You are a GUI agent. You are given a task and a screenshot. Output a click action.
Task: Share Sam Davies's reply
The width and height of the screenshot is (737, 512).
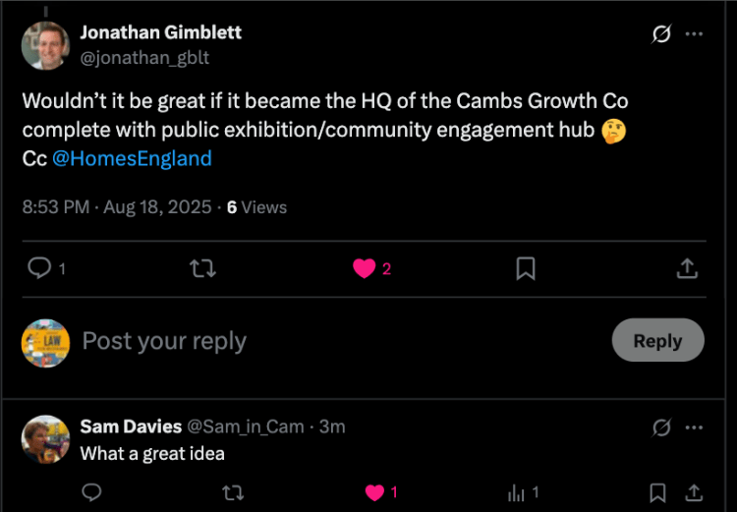(x=693, y=492)
